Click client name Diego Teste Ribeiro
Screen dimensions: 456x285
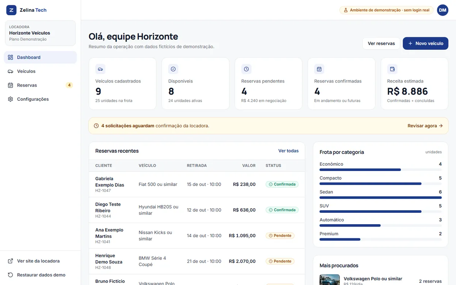pos(108,207)
